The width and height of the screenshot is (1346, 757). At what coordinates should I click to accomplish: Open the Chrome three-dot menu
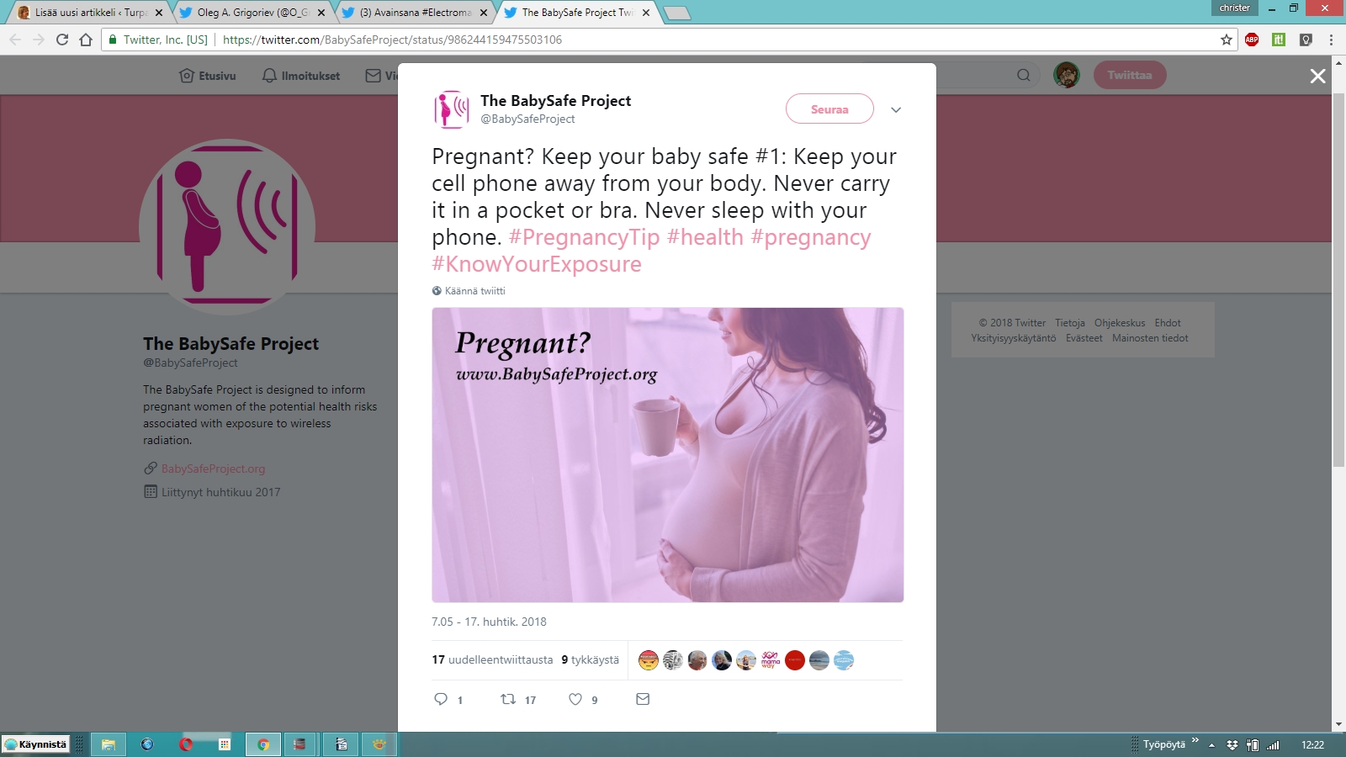[x=1331, y=40]
